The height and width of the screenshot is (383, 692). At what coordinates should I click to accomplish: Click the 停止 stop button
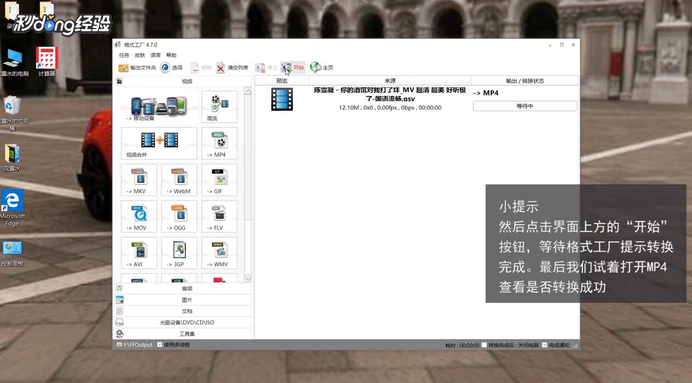266,67
